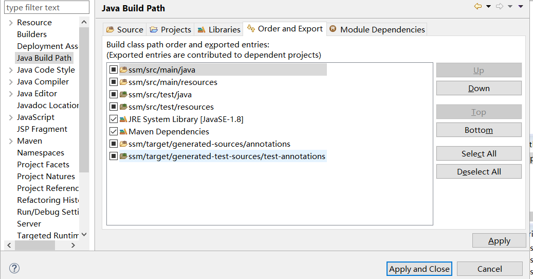This screenshot has height=279, width=533.
Task: Select Java Build Path in sidebar
Action: (x=44, y=58)
